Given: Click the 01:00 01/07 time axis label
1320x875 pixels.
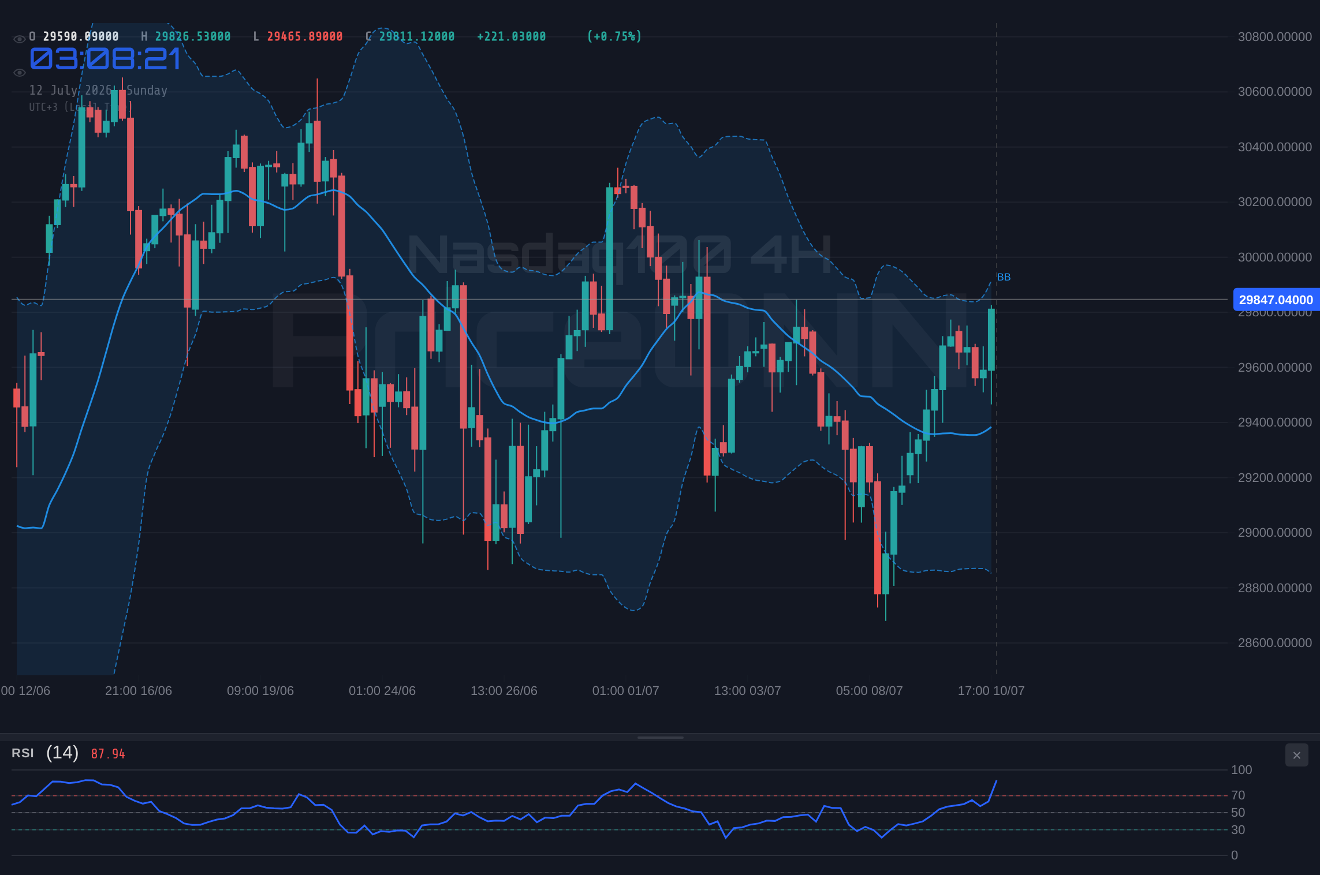Looking at the screenshot, I should coord(626,691).
